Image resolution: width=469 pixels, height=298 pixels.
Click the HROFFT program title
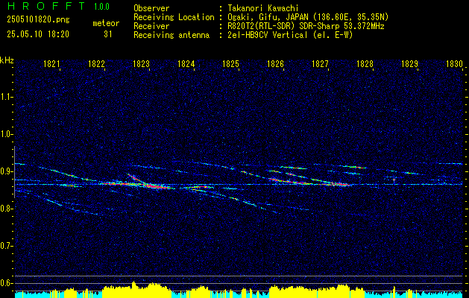[x=46, y=6]
